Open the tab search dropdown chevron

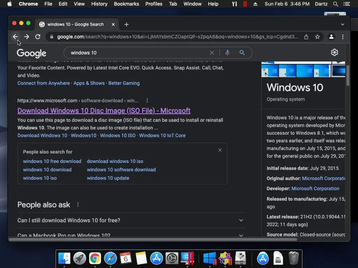pos(343,24)
